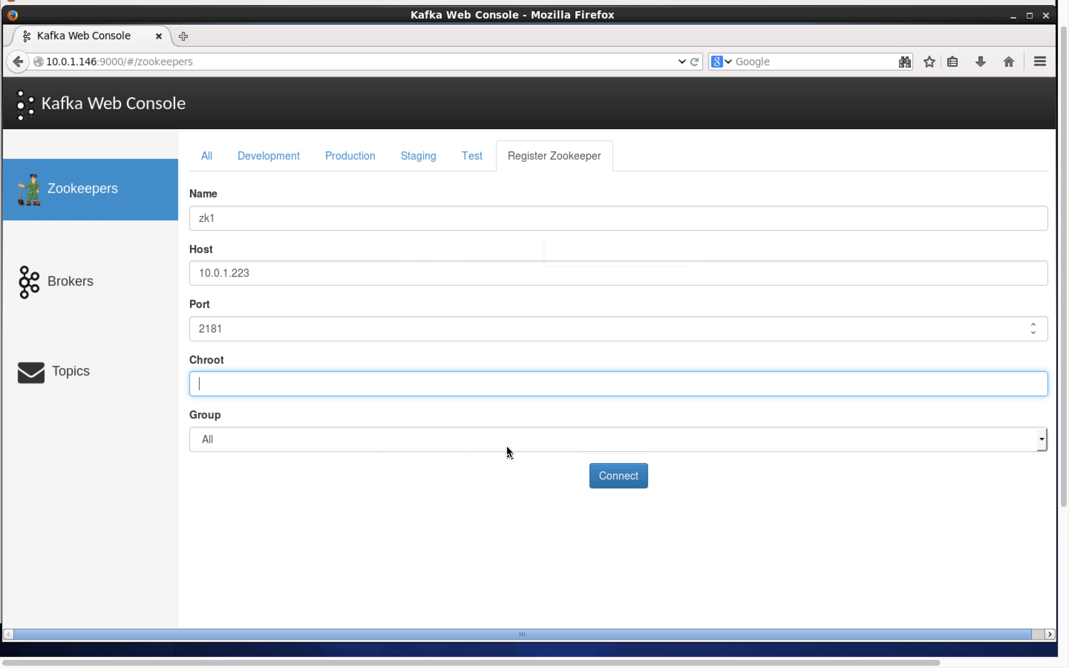Reload the current page
The width and height of the screenshot is (1069, 668).
694,61
